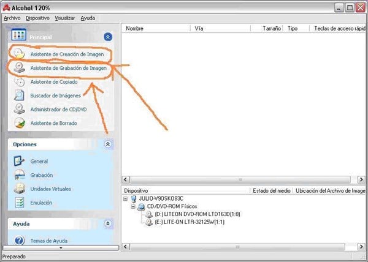
Task: Open General options link
Action: (39, 162)
